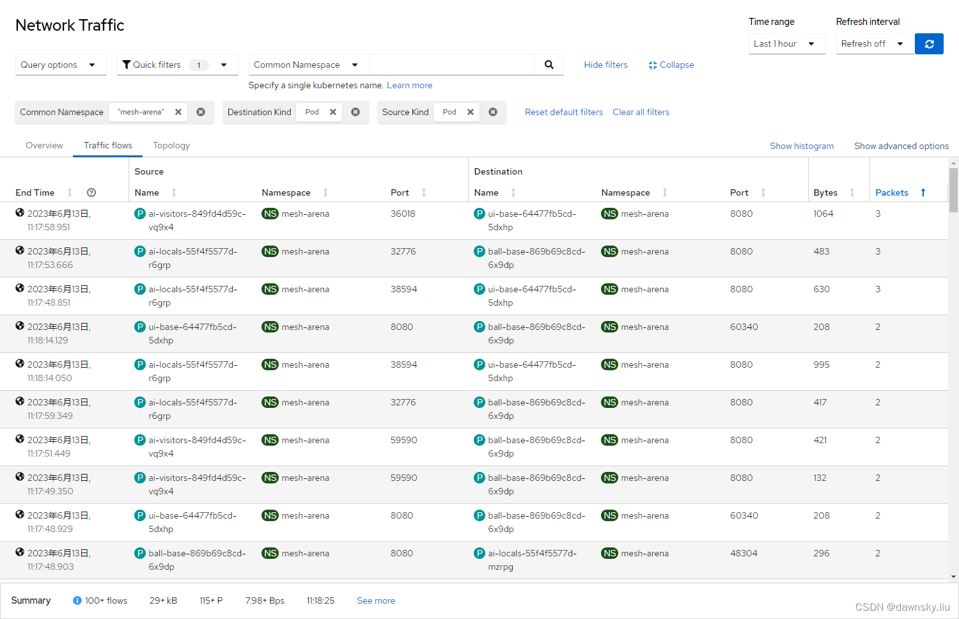Click the End Time help question icon
The width and height of the screenshot is (959, 619).
coord(91,192)
